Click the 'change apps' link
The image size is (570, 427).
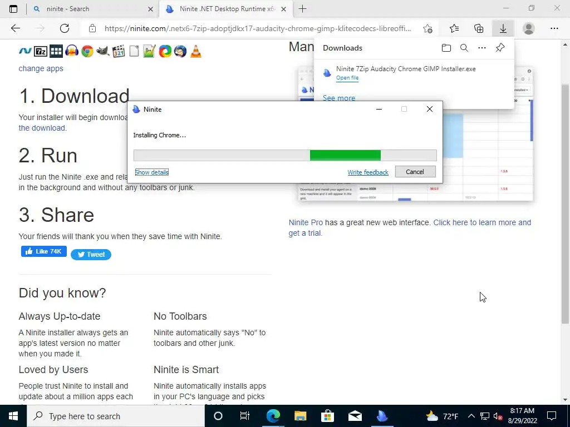point(41,68)
